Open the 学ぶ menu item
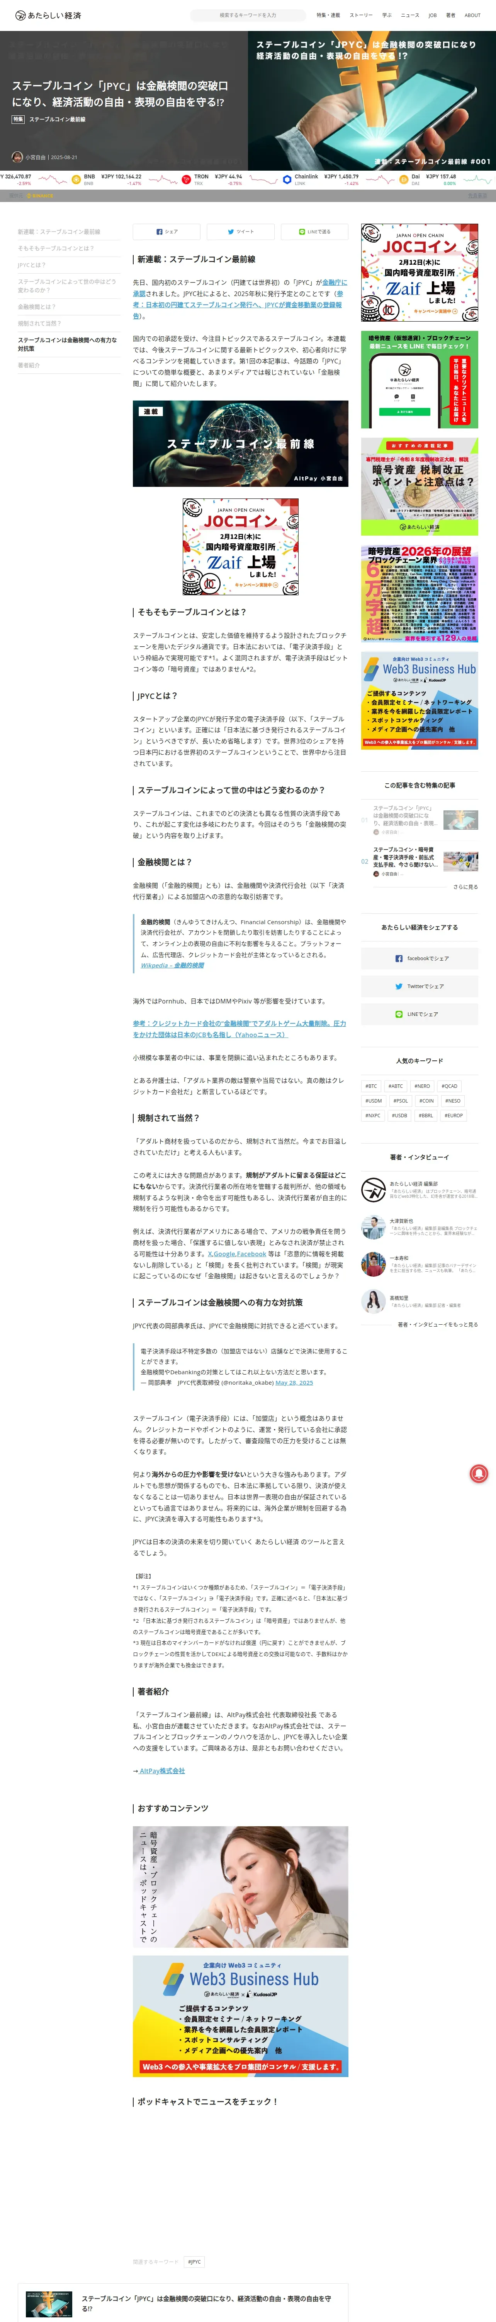 (387, 15)
